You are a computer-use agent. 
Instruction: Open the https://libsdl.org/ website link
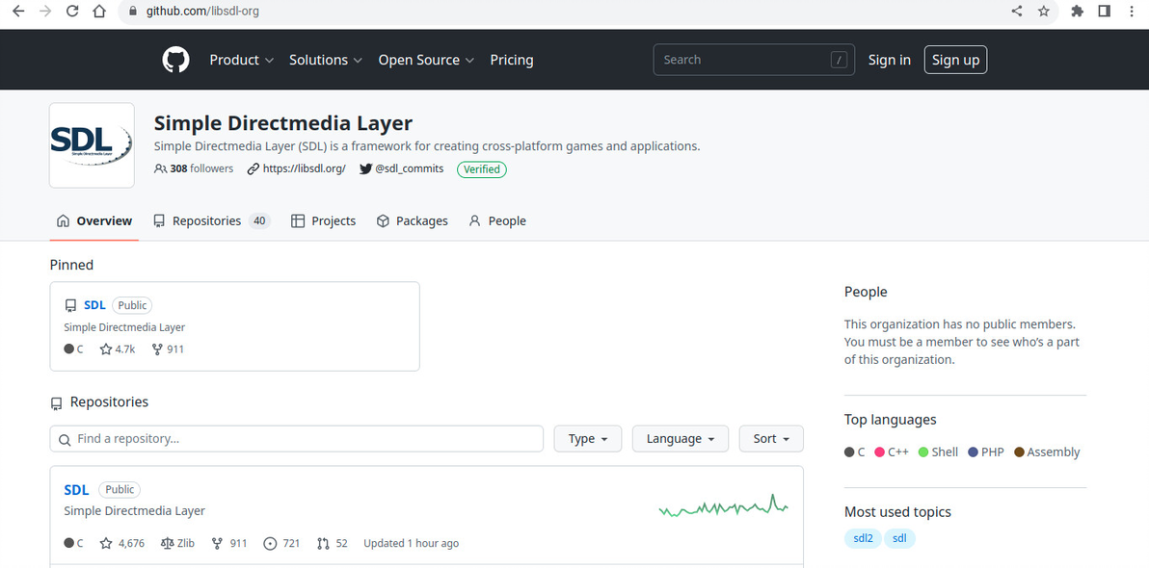click(x=303, y=168)
